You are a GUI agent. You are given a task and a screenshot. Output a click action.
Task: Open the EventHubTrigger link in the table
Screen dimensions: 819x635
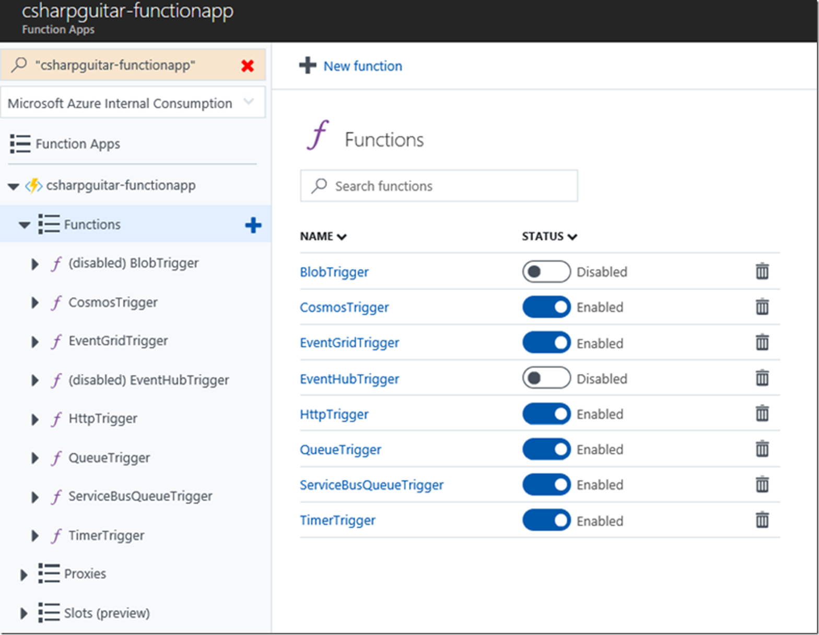tap(349, 379)
